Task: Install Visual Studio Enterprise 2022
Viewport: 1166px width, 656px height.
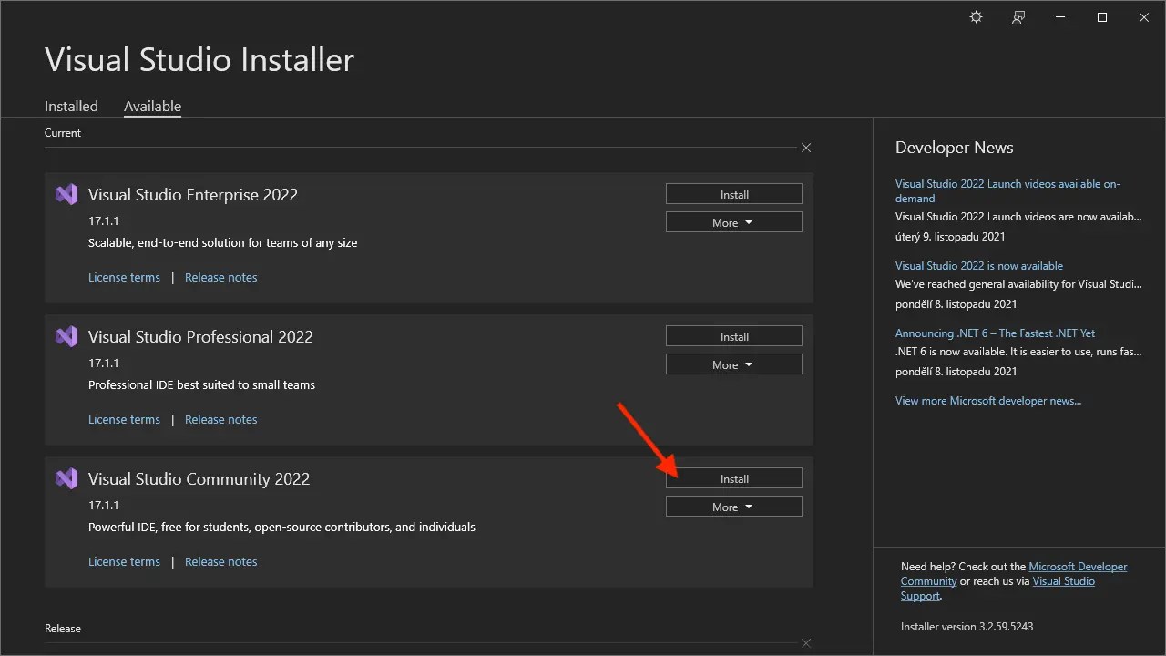Action: (x=734, y=194)
